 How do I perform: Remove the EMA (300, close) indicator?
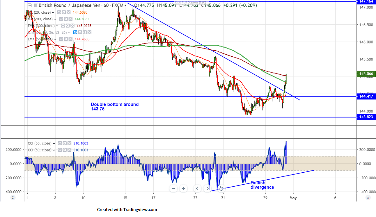[x=72, y=26]
